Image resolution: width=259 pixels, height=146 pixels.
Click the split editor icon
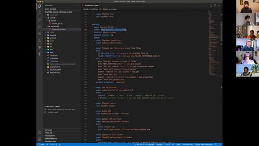pos(215,5)
